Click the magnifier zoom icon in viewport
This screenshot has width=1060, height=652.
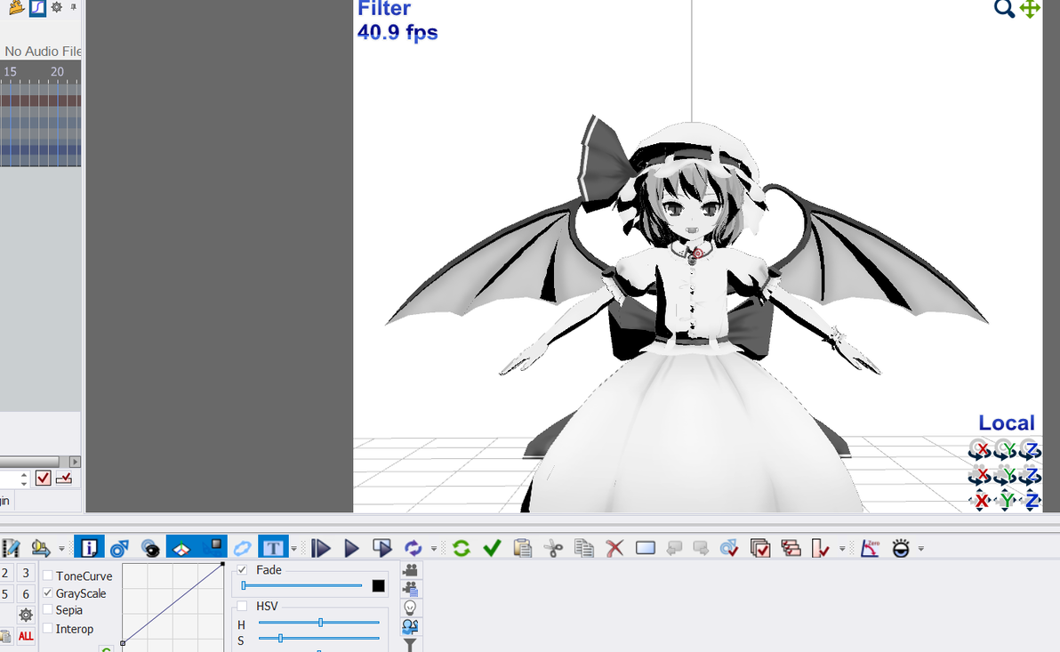point(1004,9)
